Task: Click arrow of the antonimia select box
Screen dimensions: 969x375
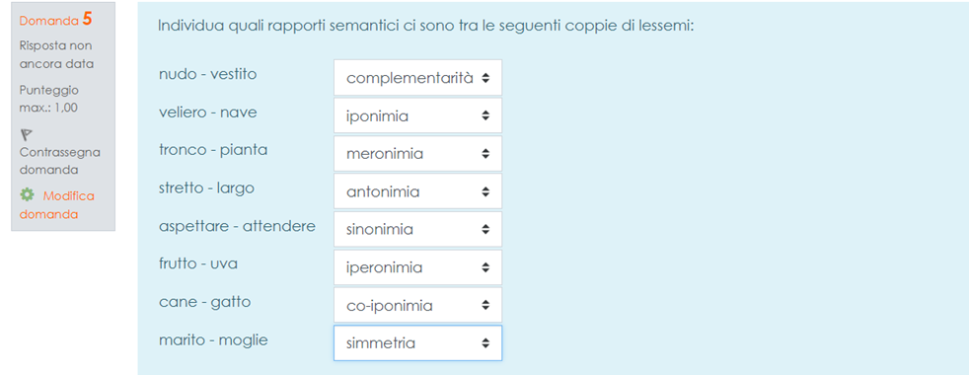Action: pos(485,191)
